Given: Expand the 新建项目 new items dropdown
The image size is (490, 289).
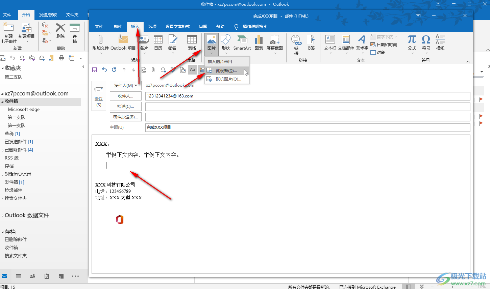Looking at the screenshot, I should pos(27,41).
